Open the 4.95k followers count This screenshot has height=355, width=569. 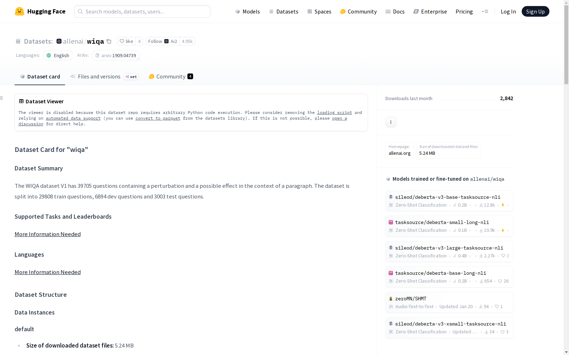click(187, 41)
